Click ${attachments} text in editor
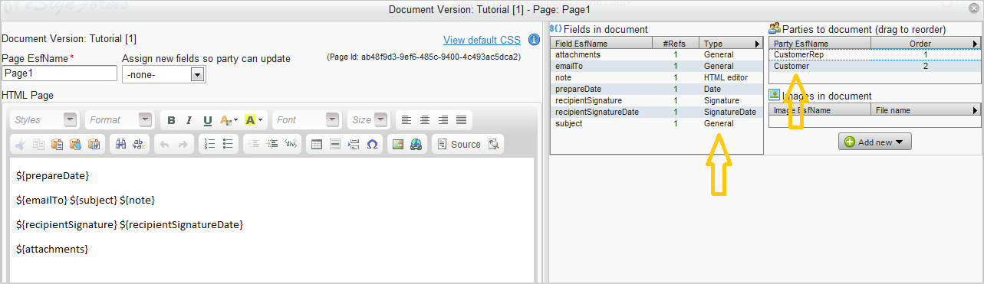The width and height of the screenshot is (984, 284). coord(52,250)
